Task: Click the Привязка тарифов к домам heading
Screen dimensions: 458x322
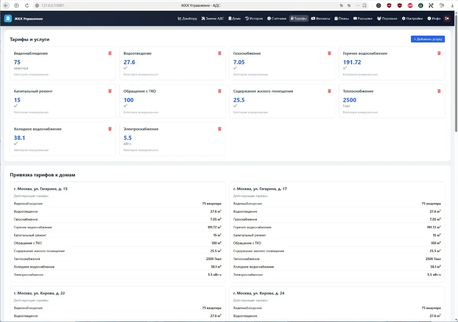Action: 42,175
